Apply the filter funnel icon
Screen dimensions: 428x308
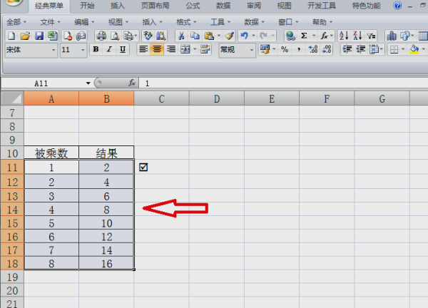click(371, 36)
